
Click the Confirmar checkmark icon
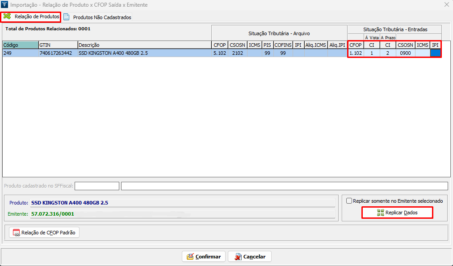point(190,257)
